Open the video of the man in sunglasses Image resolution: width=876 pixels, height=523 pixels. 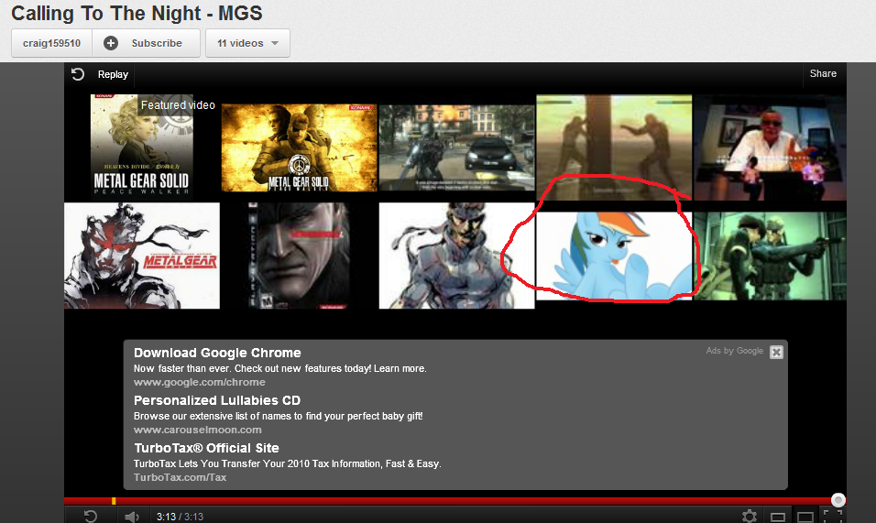point(770,147)
